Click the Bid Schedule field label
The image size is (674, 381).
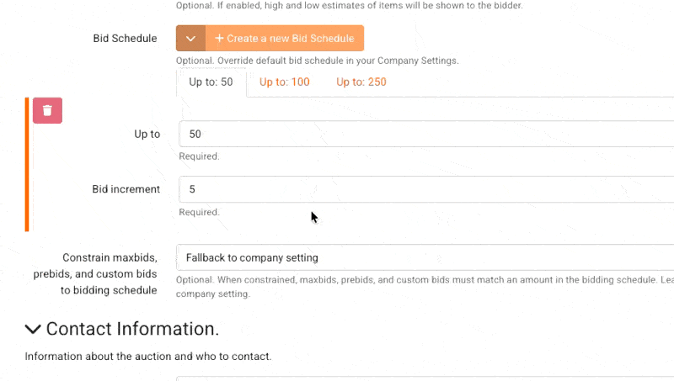[125, 38]
